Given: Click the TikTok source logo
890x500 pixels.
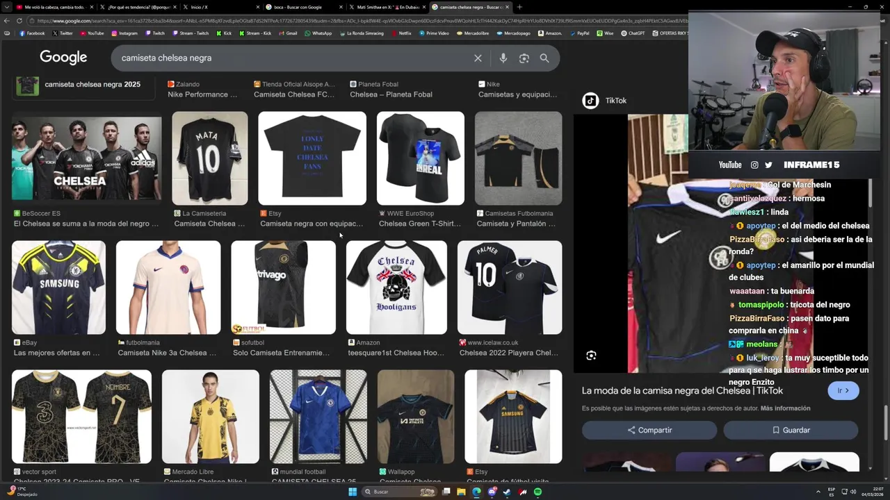Looking at the screenshot, I should (590, 101).
